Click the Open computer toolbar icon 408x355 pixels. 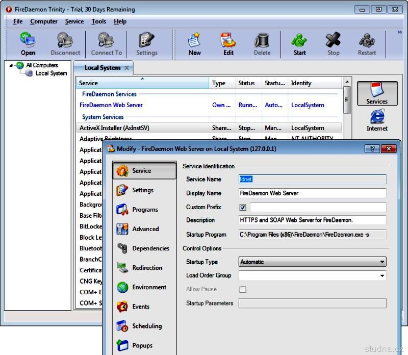(x=28, y=43)
